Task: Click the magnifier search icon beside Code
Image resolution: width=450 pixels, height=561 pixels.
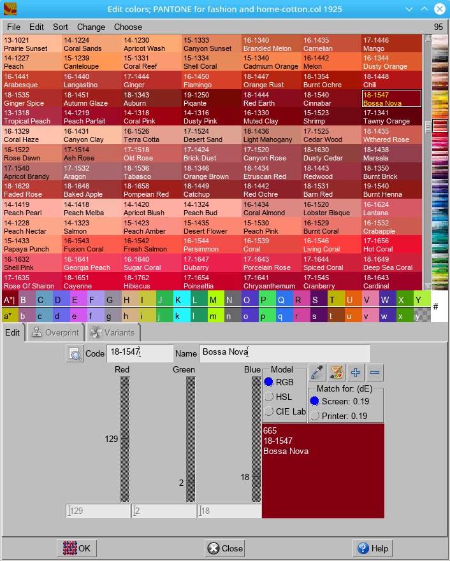Action: coord(75,354)
